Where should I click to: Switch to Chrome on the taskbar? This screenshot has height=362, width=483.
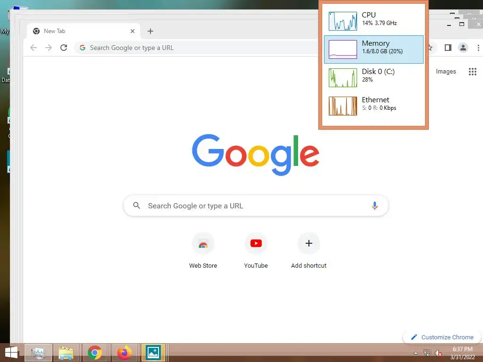(x=94, y=353)
